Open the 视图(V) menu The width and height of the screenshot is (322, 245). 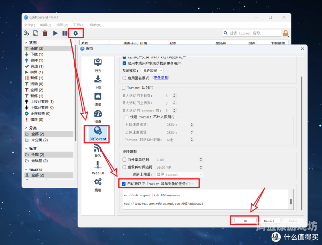(x=62, y=24)
